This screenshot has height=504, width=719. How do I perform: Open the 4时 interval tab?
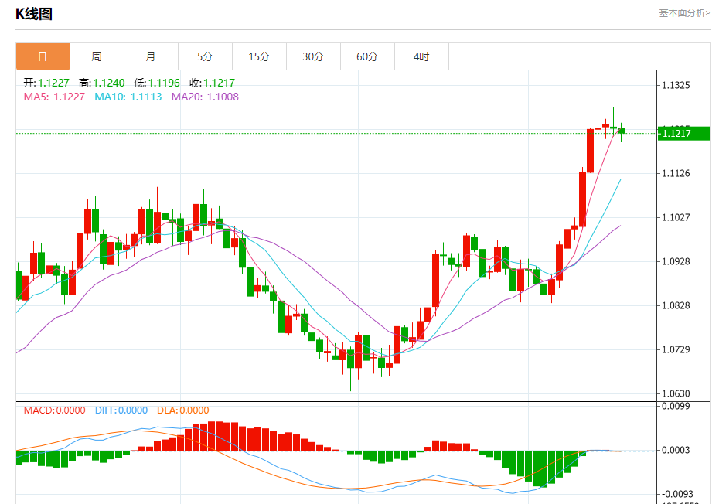(421, 56)
